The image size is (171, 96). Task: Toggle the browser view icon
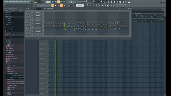click(99, 5)
